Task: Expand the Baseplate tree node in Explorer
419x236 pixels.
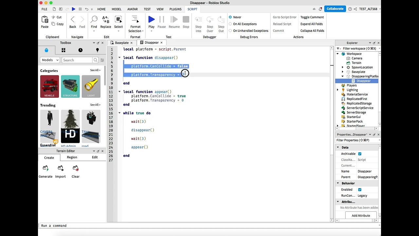Action: pos(343,72)
